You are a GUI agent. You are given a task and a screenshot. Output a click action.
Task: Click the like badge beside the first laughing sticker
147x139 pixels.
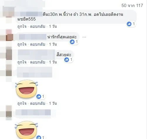pos(40,97)
